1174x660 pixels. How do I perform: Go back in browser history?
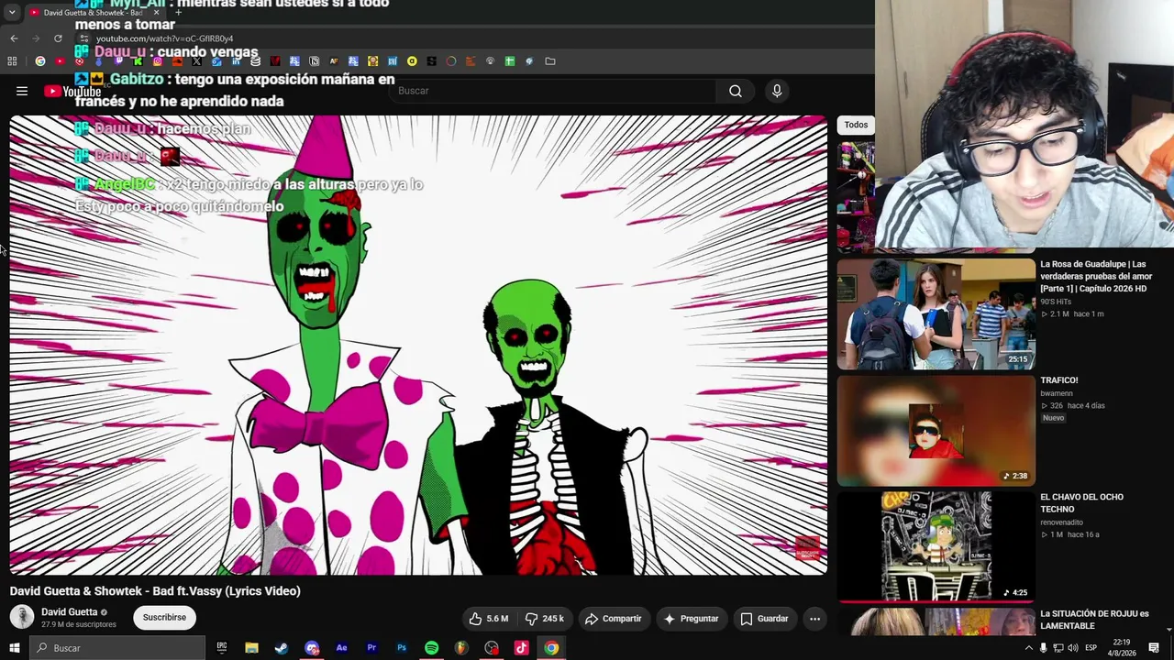[14, 38]
